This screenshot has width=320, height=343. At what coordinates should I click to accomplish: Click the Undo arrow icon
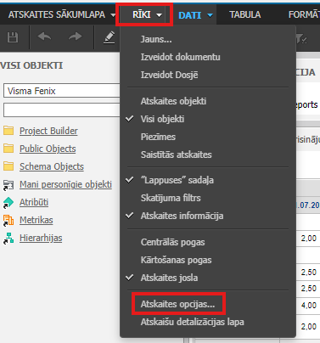(44, 37)
